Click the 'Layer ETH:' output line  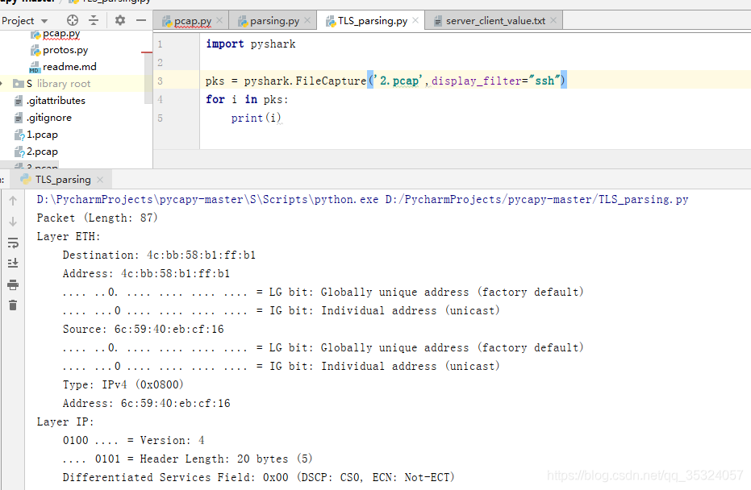[x=69, y=237]
